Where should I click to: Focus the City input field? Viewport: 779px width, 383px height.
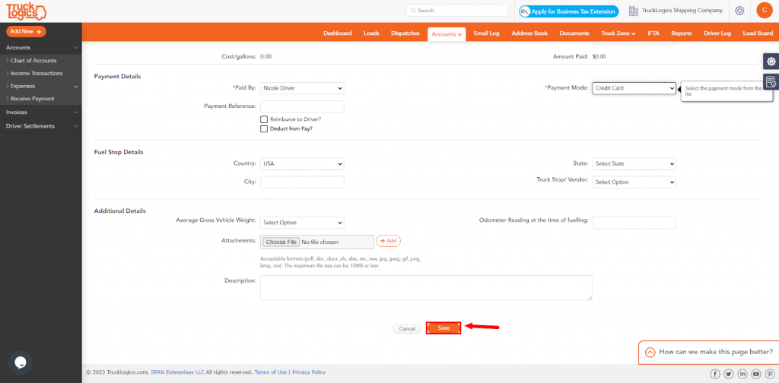tap(302, 182)
